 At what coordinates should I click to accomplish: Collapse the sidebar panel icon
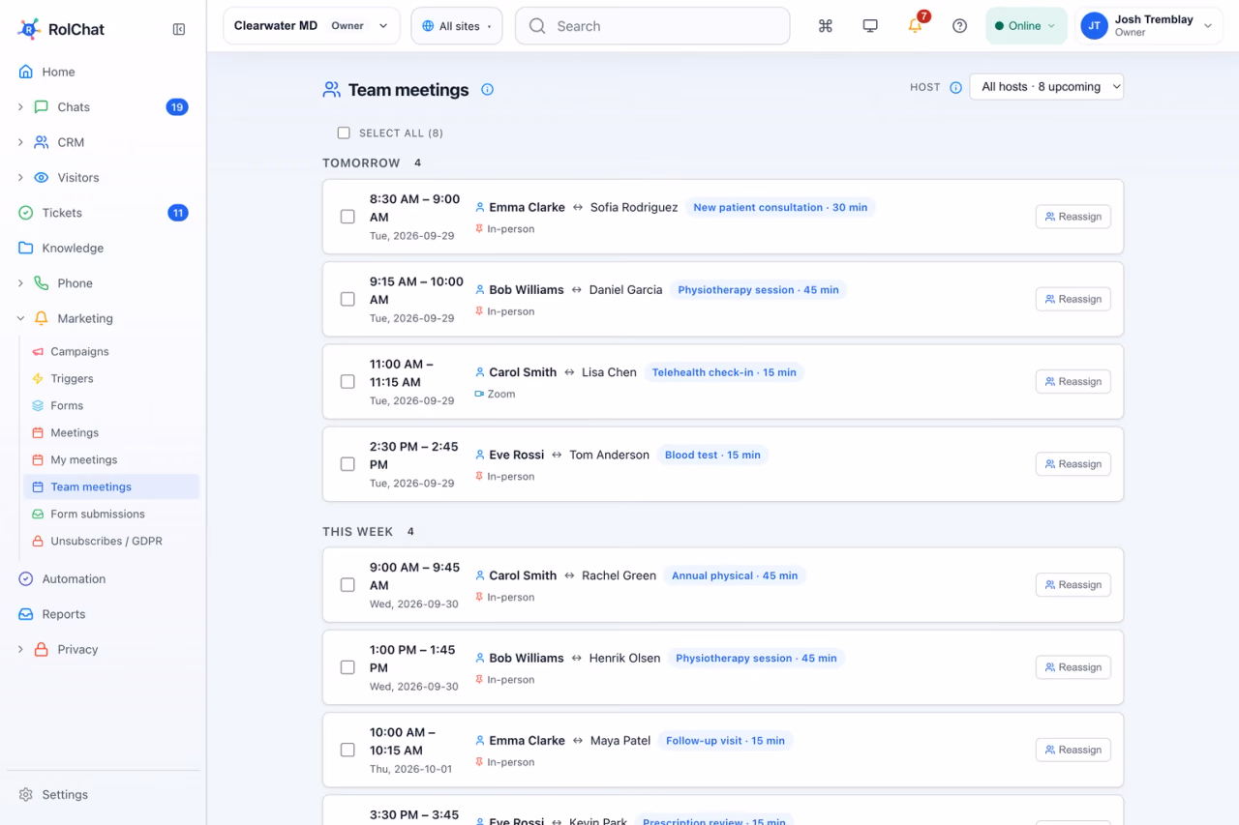[x=179, y=29]
